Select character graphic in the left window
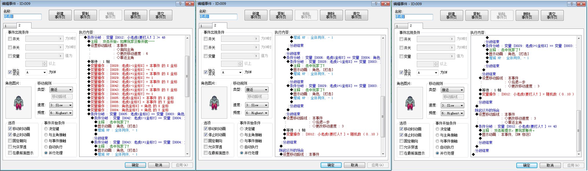Image resolution: width=588 pixels, height=171 pixels. [19, 102]
